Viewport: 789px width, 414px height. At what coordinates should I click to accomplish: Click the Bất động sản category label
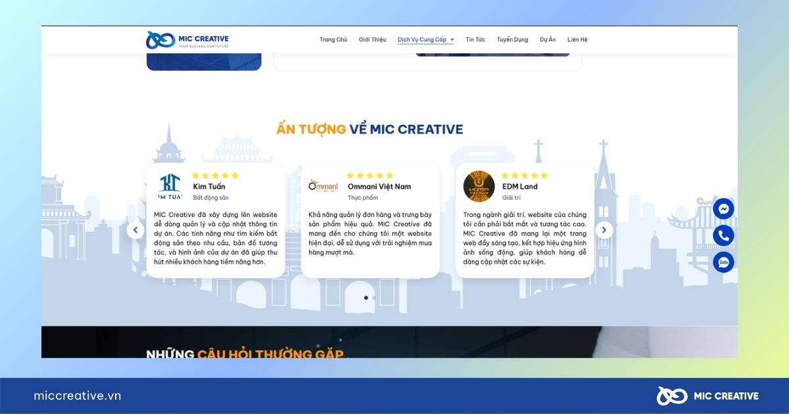[x=211, y=198]
